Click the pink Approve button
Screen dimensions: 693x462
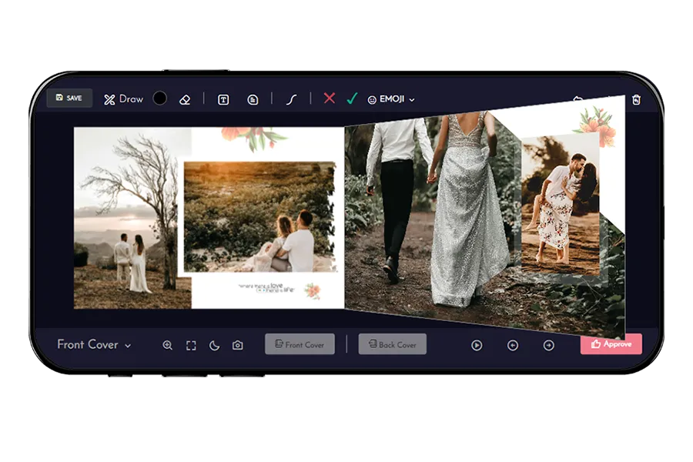click(x=611, y=344)
